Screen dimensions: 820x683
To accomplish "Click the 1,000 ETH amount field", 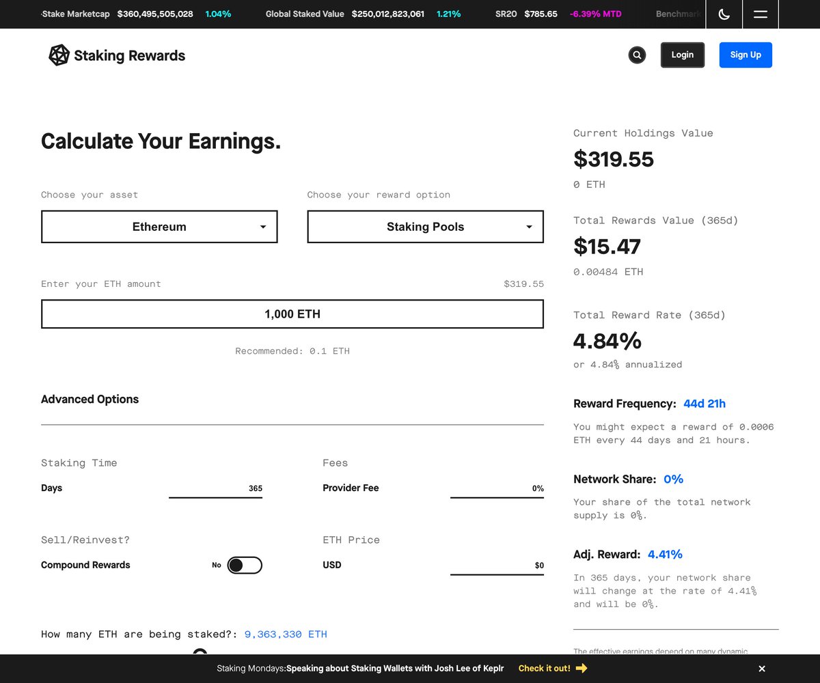I will [x=292, y=314].
